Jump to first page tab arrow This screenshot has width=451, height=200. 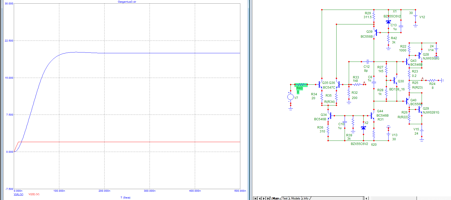pyautogui.click(x=255, y=198)
